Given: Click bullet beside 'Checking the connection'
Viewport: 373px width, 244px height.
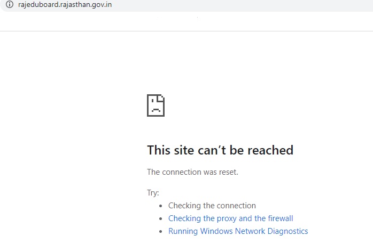Looking at the screenshot, I should coord(161,206).
